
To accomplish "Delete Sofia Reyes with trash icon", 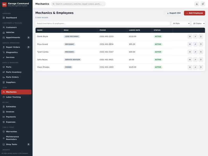I will pos(201,60).
